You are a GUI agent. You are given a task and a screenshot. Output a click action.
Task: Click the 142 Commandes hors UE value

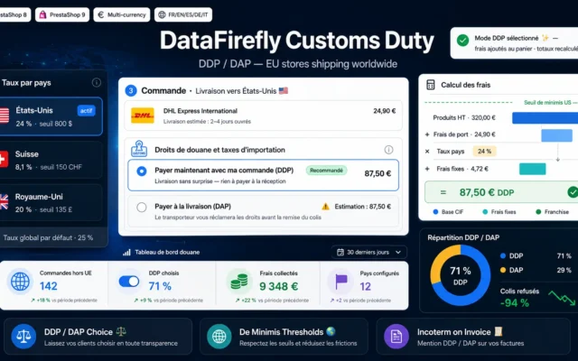[x=48, y=286]
